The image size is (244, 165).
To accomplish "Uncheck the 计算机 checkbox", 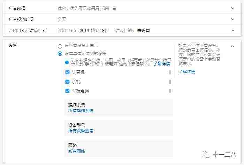I will pyautogui.click(x=68, y=72).
